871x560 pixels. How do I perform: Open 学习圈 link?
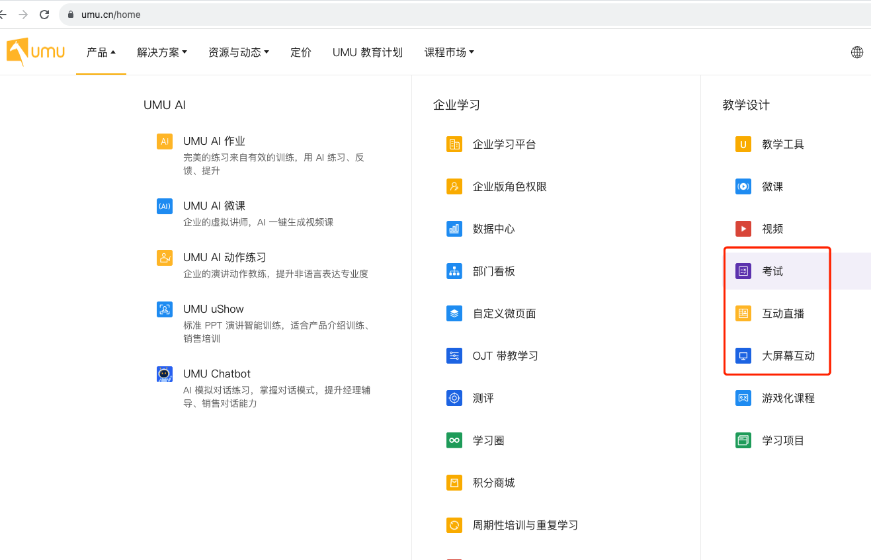pyautogui.click(x=489, y=440)
